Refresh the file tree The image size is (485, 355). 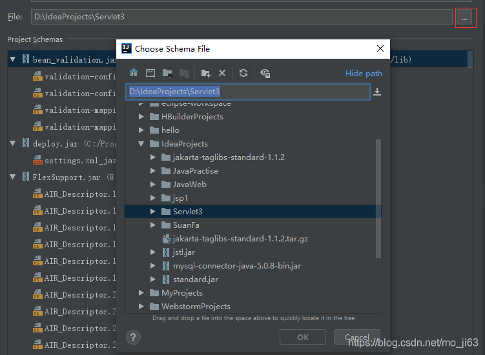tap(243, 73)
